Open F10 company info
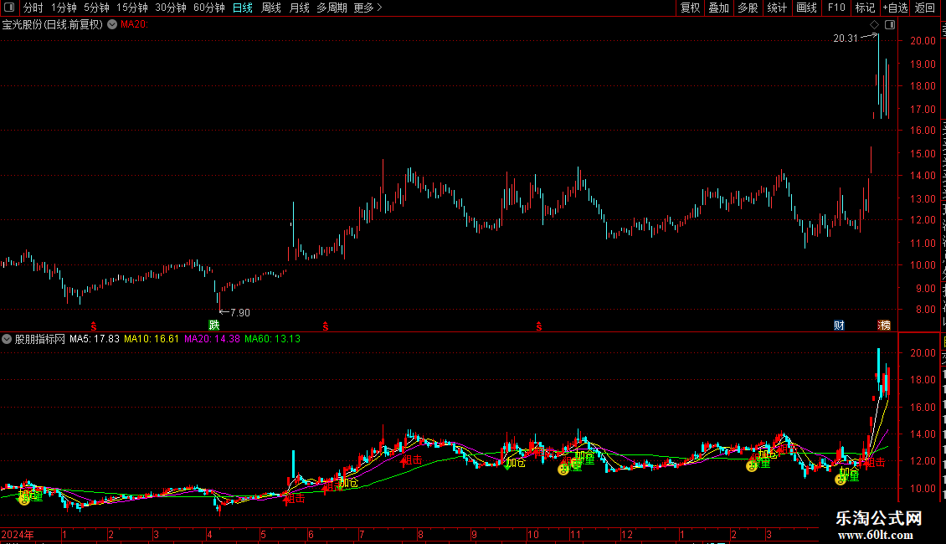946x544 pixels. click(836, 8)
